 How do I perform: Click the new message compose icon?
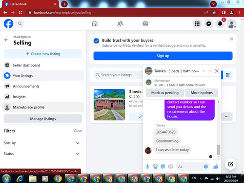click(230, 164)
